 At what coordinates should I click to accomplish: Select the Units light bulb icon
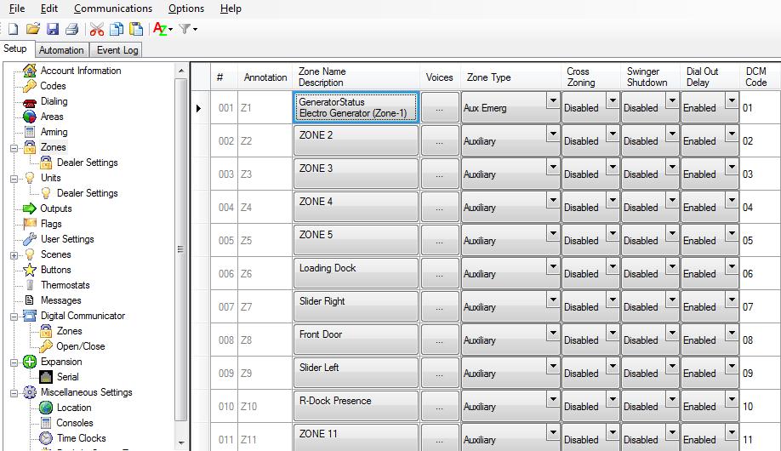(x=30, y=178)
